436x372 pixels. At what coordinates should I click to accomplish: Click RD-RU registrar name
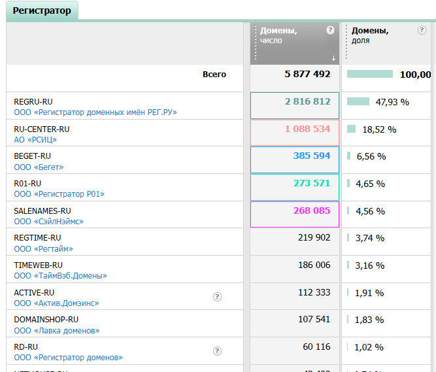[x=26, y=347]
